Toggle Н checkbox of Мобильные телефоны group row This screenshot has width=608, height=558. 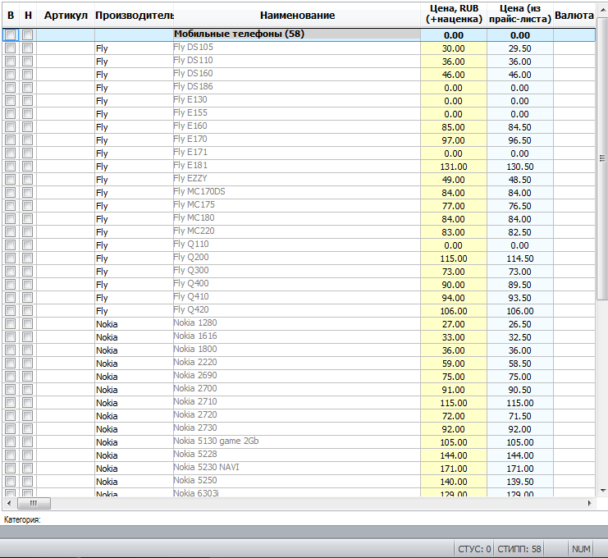click(x=28, y=35)
